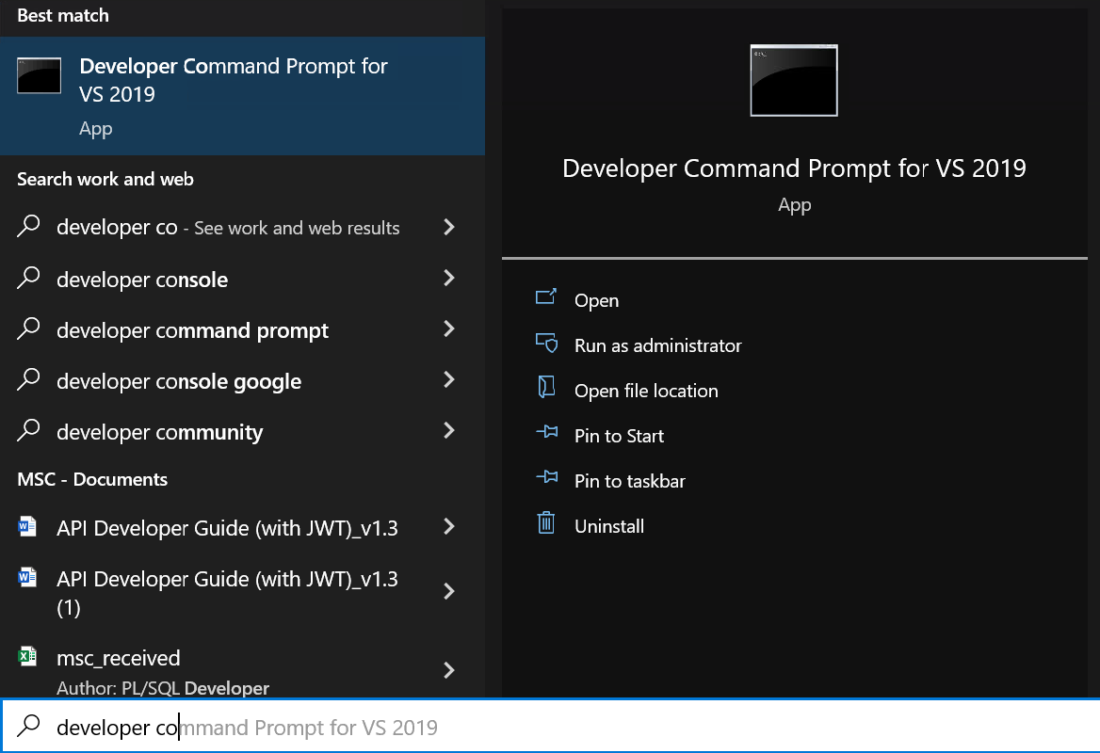Choose Pin to taskbar
Screen dimensions: 1100x753
pyautogui.click(x=629, y=481)
